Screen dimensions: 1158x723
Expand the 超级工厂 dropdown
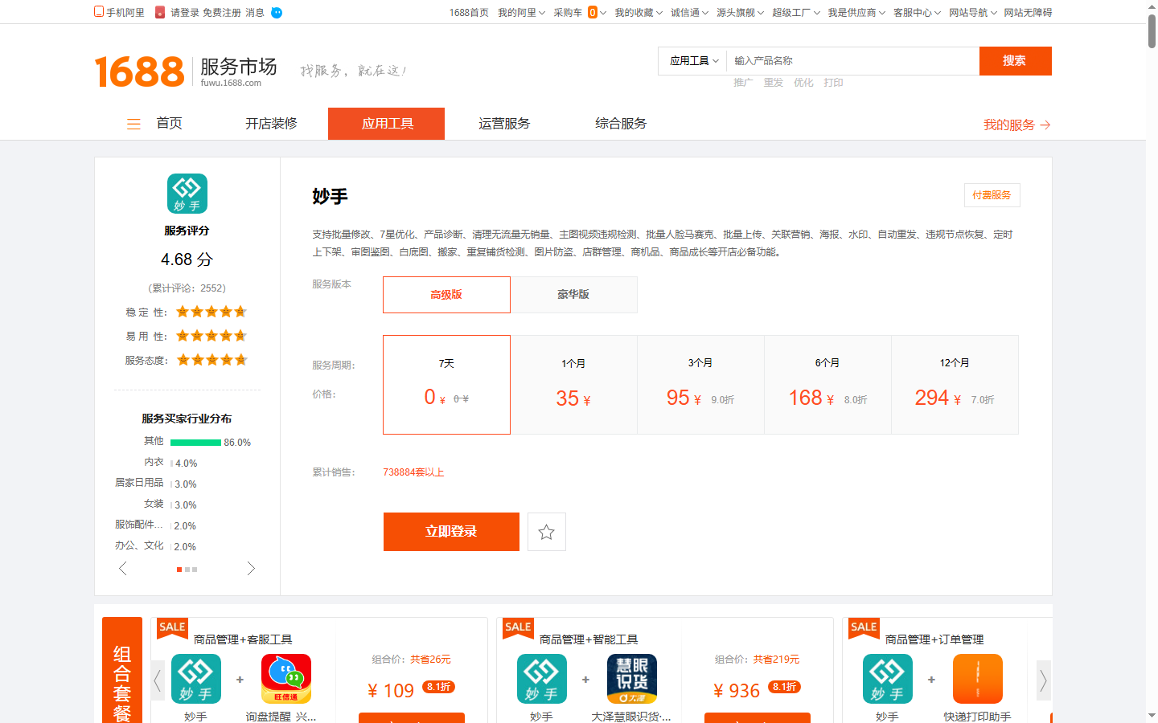[796, 13]
